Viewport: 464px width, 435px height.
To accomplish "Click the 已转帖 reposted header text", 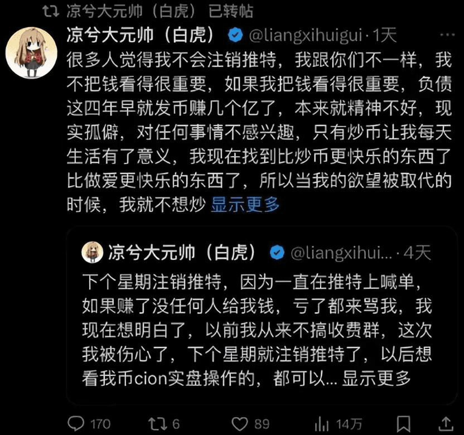I will tap(231, 11).
